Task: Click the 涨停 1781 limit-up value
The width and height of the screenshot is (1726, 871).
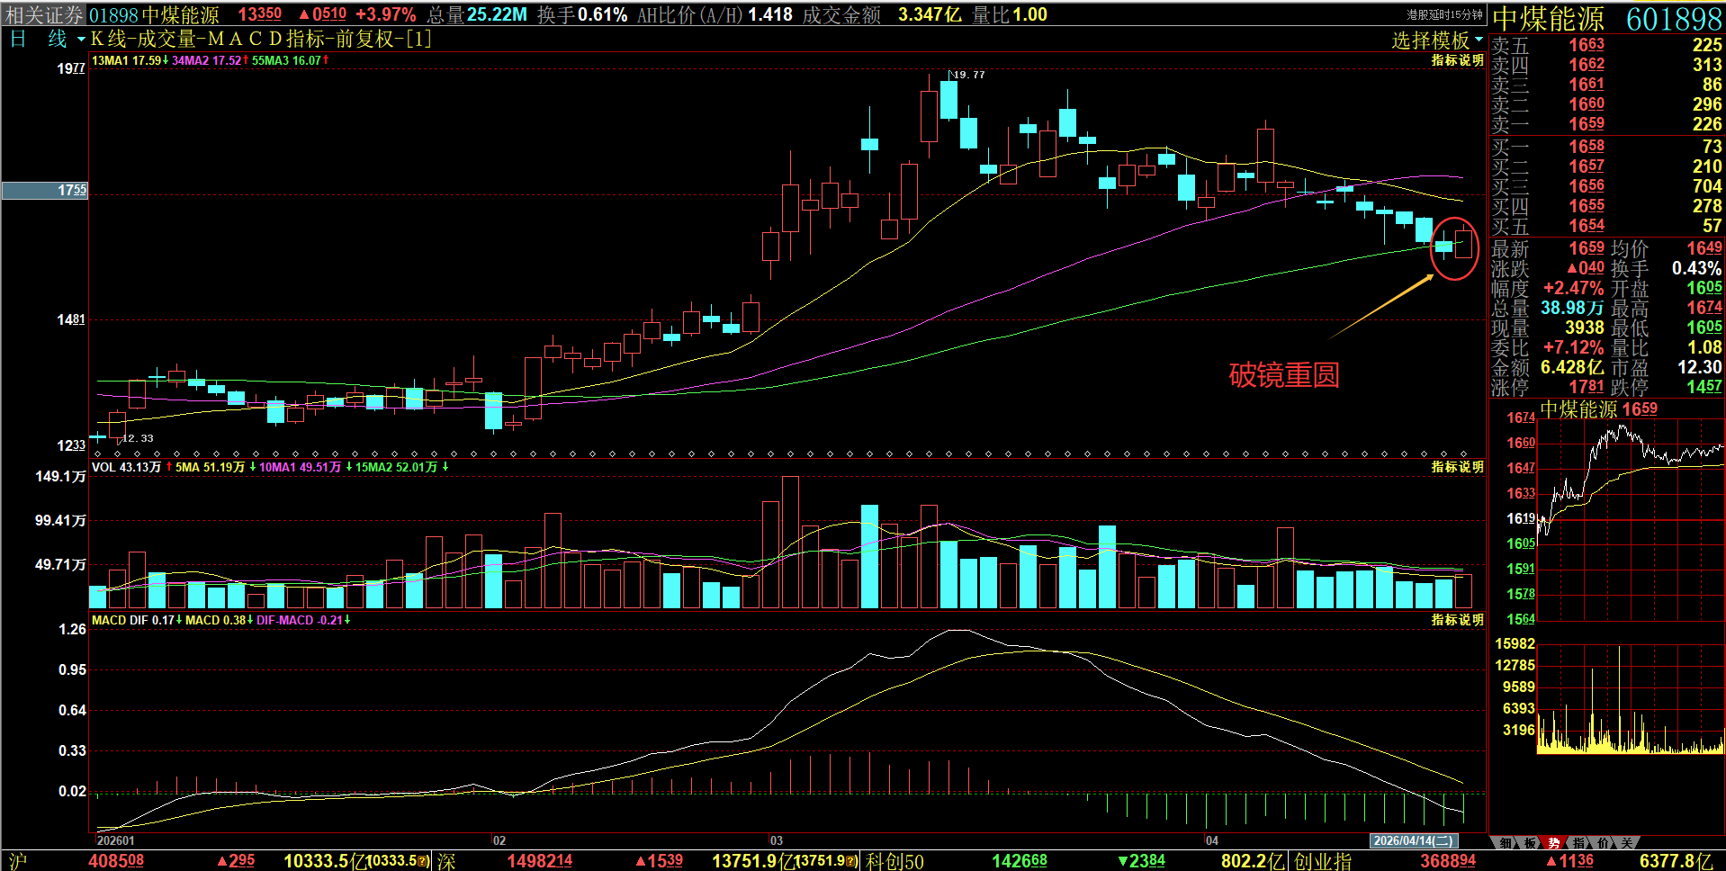Action: [x=1587, y=387]
